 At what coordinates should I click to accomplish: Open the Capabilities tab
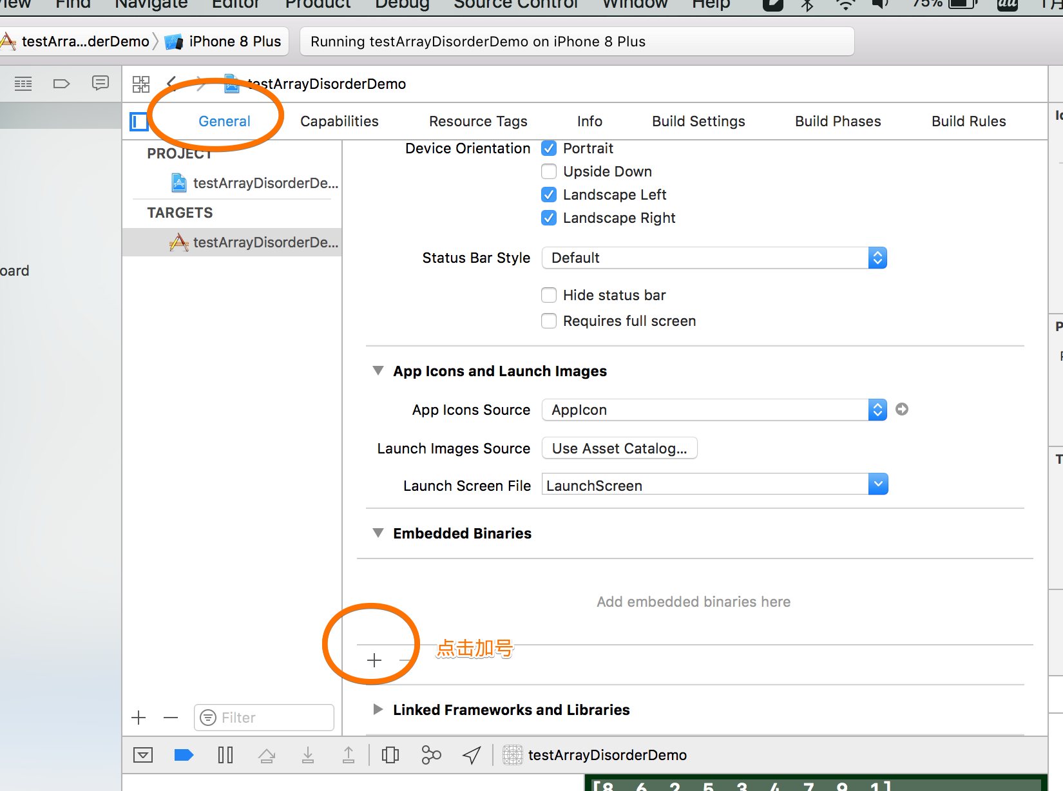pos(340,121)
